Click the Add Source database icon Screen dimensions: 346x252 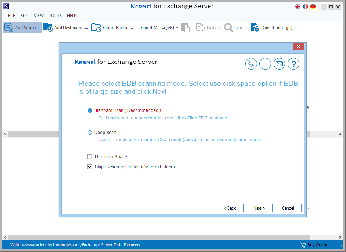click(9, 28)
